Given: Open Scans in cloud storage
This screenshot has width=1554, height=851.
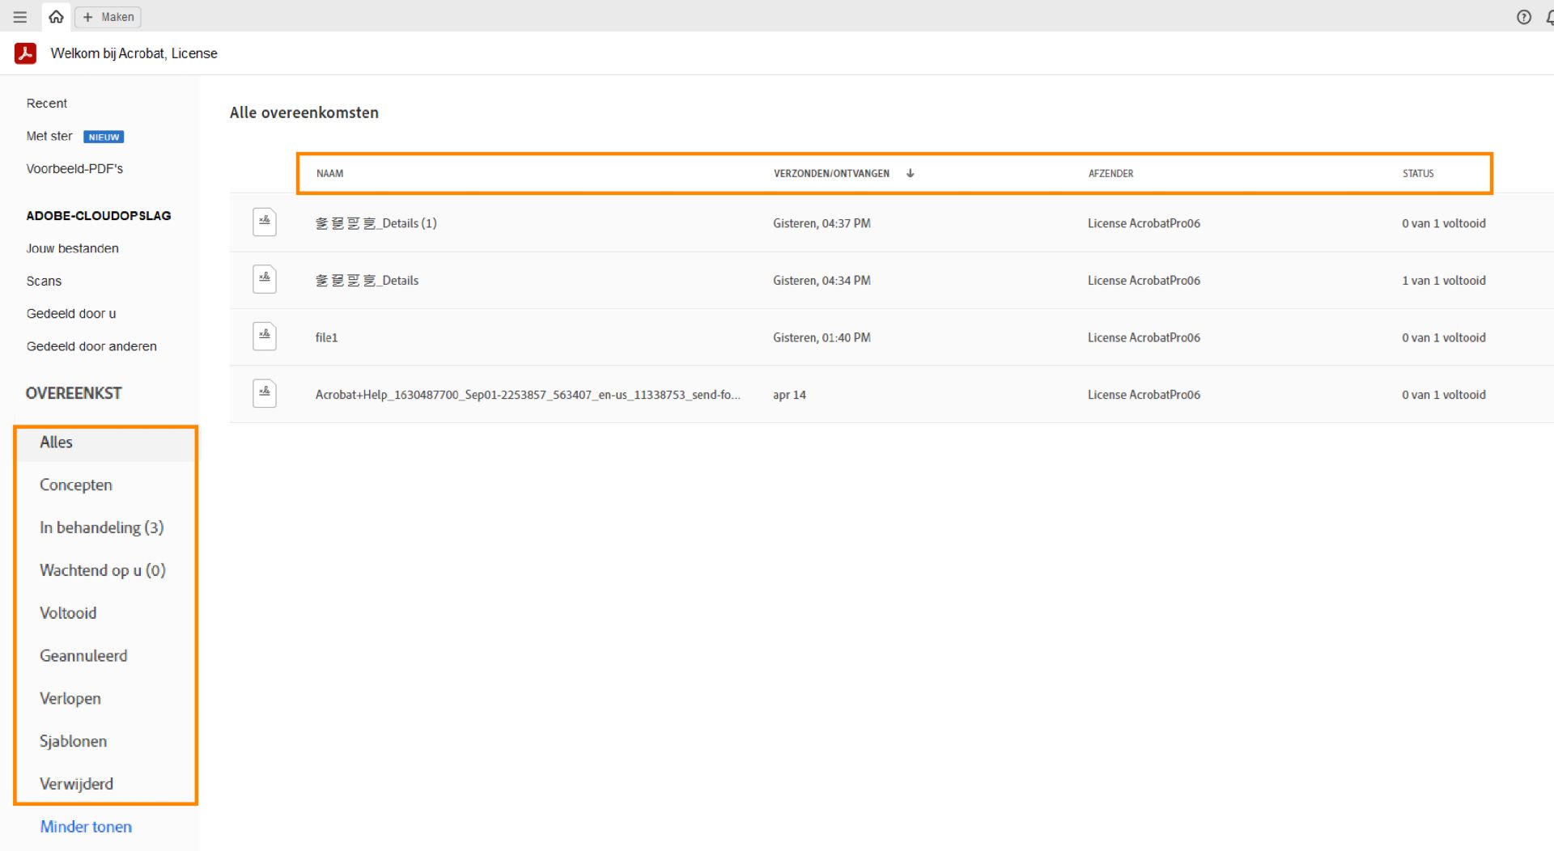Looking at the screenshot, I should pos(44,281).
